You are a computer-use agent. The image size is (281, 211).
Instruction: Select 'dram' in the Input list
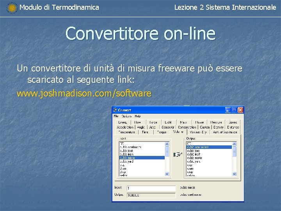(x=142, y=168)
